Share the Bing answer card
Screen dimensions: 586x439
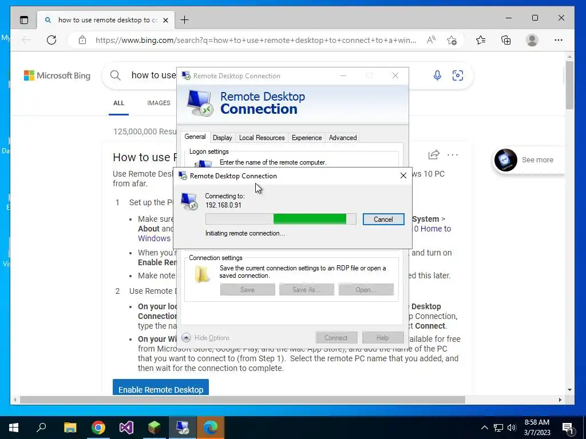coord(434,154)
